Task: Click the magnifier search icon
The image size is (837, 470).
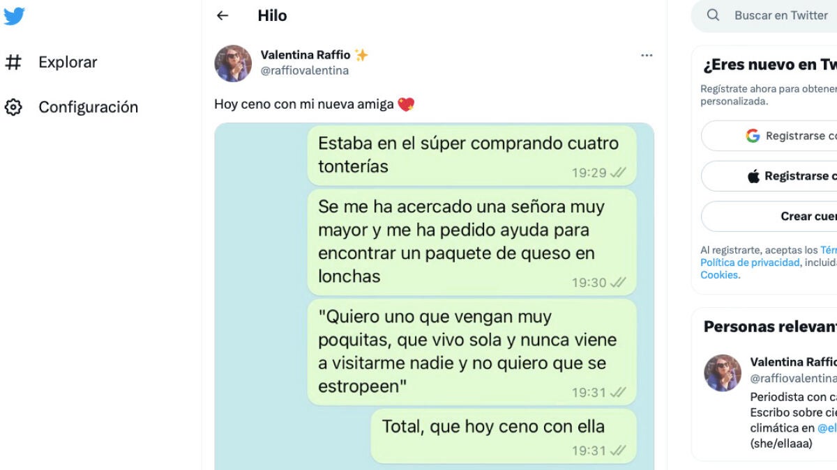Action: [713, 15]
